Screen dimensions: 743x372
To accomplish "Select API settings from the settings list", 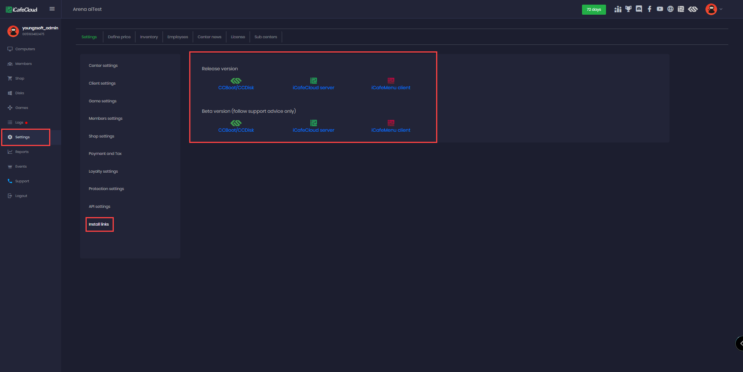I will coord(99,207).
